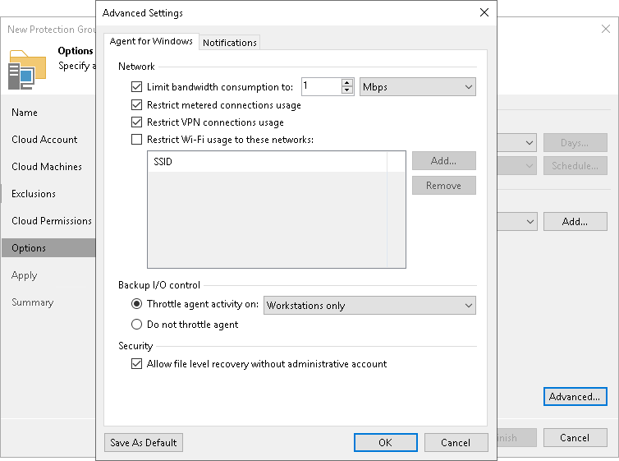Open wizard dropdown next to Schedule button

[x=517, y=166]
